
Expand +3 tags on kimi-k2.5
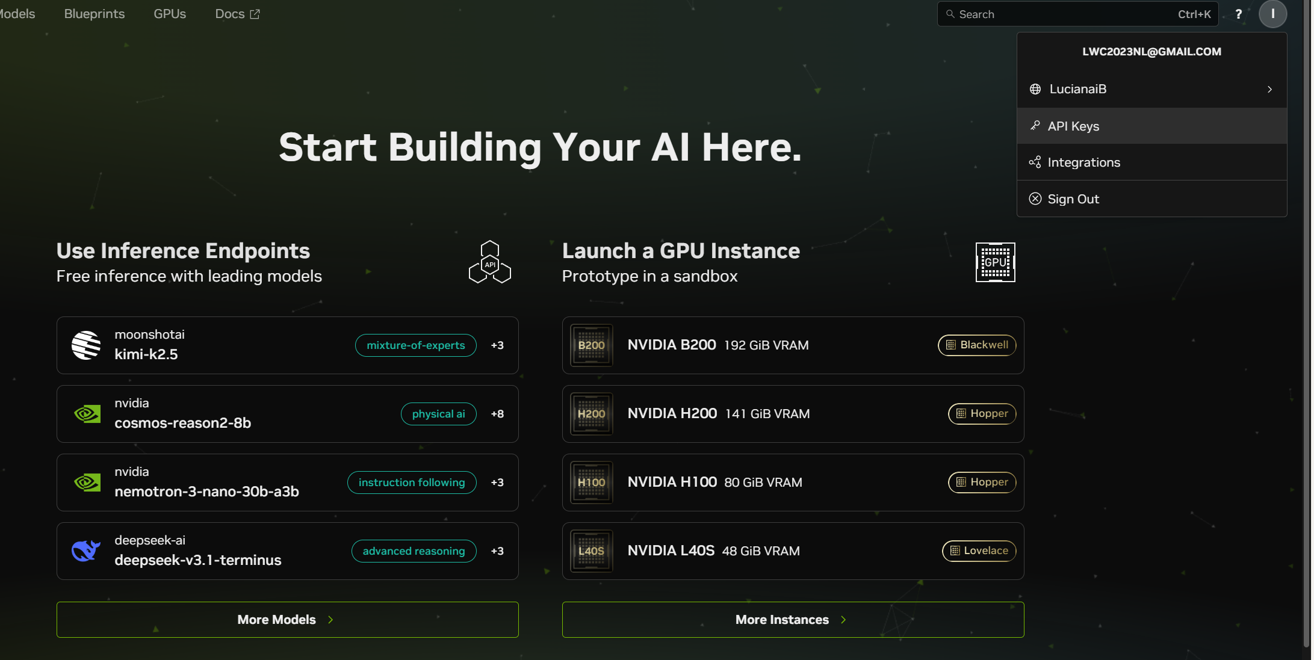497,345
